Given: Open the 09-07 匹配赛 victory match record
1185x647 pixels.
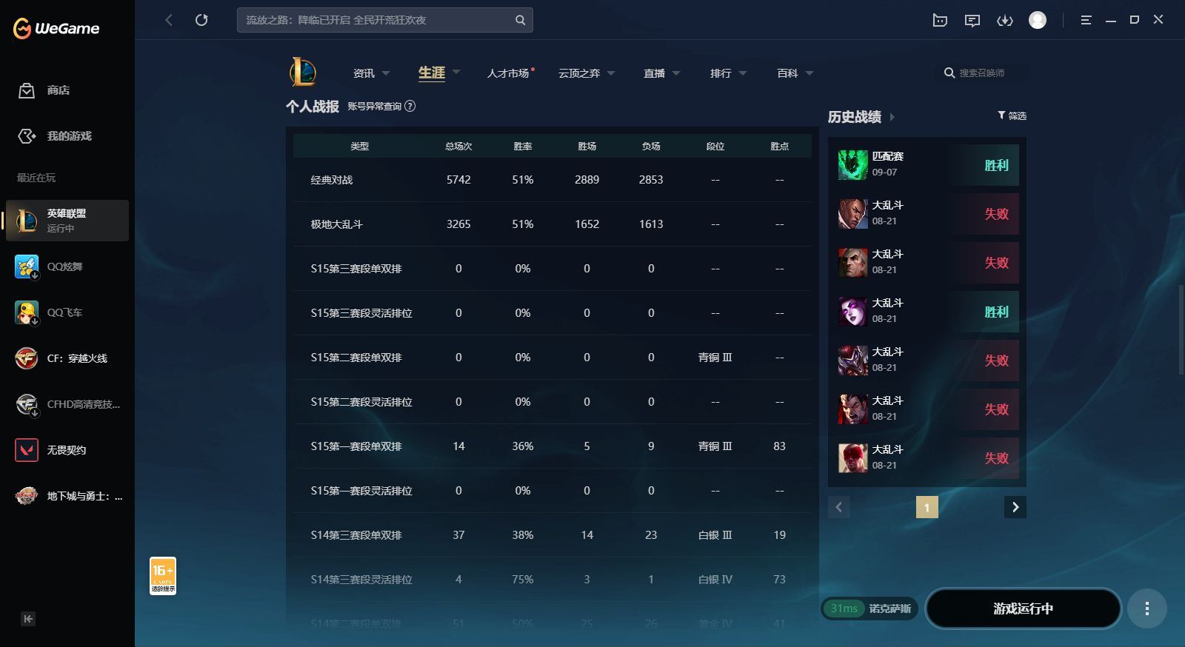Looking at the screenshot, I should pos(927,164).
